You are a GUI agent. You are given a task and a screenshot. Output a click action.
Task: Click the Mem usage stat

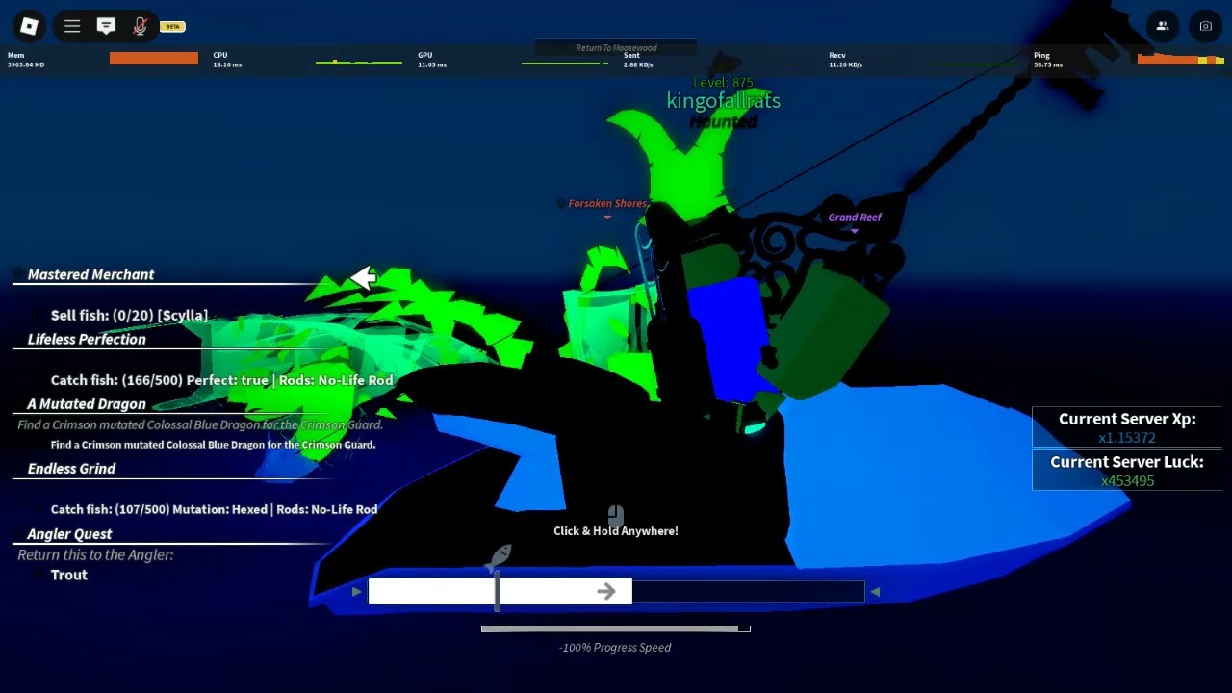(26, 60)
